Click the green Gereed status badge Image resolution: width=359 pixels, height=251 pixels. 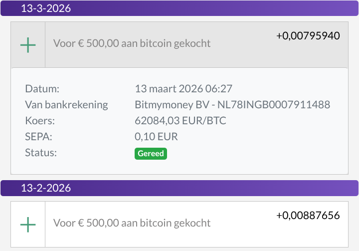click(151, 154)
